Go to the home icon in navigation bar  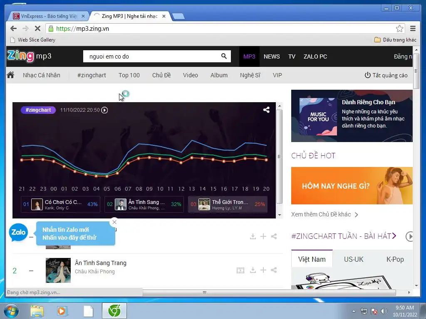[10, 75]
